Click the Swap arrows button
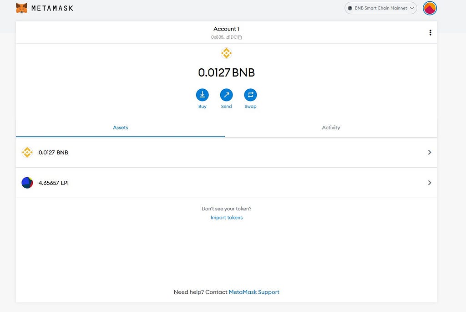 tap(251, 95)
